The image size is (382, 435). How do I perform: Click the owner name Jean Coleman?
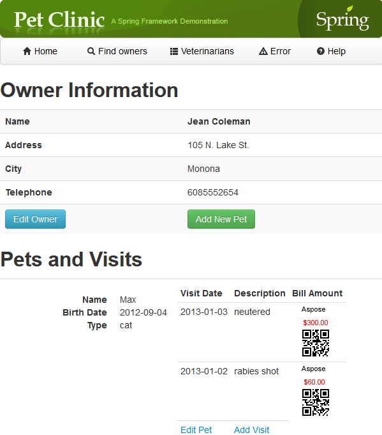[x=219, y=121]
